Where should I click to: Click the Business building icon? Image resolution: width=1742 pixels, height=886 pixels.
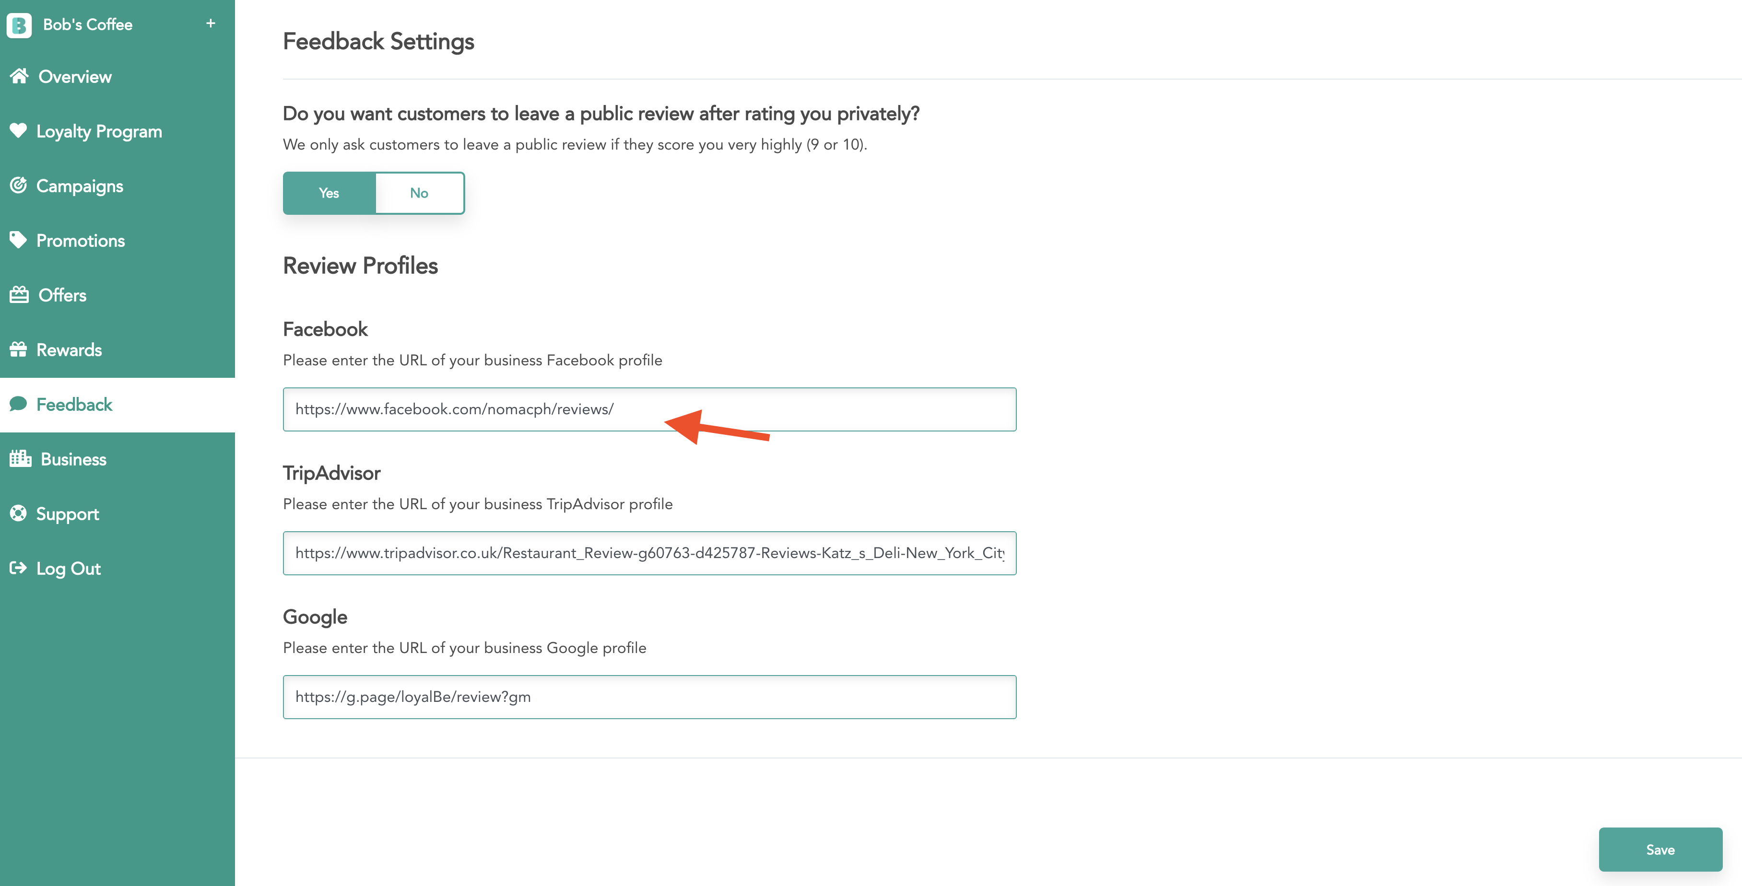(x=20, y=459)
